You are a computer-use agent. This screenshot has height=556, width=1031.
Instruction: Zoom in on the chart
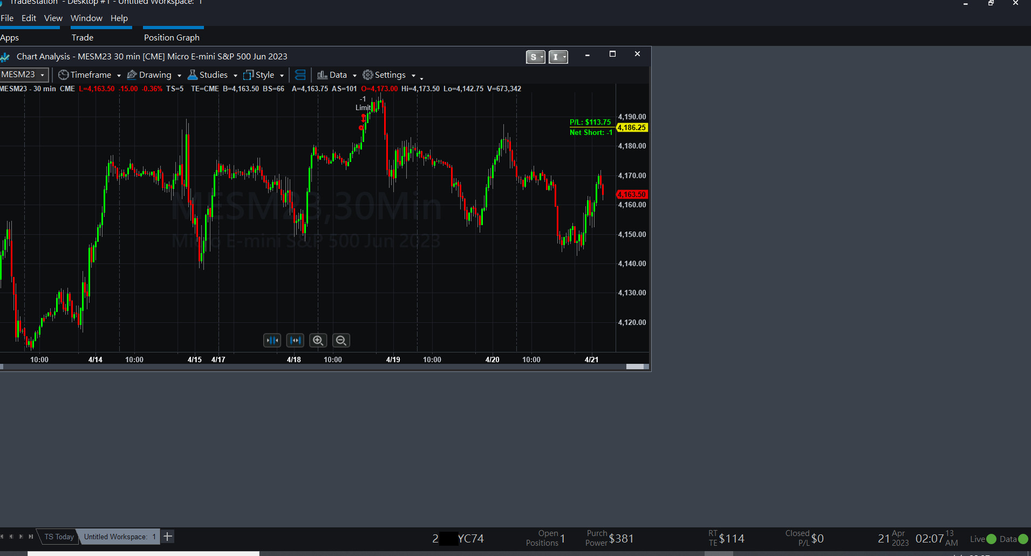(x=318, y=341)
